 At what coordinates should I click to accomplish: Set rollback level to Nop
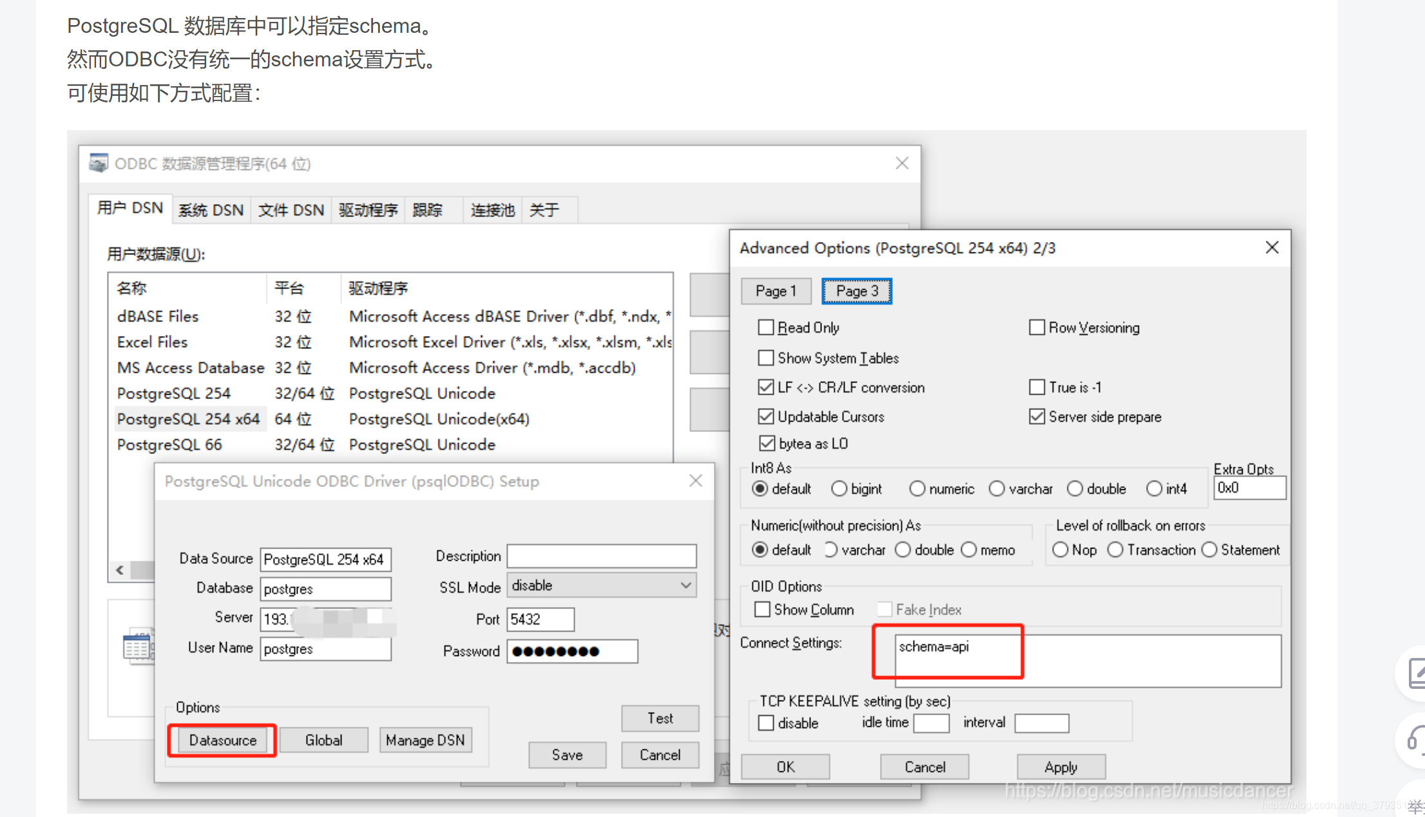pos(1060,550)
